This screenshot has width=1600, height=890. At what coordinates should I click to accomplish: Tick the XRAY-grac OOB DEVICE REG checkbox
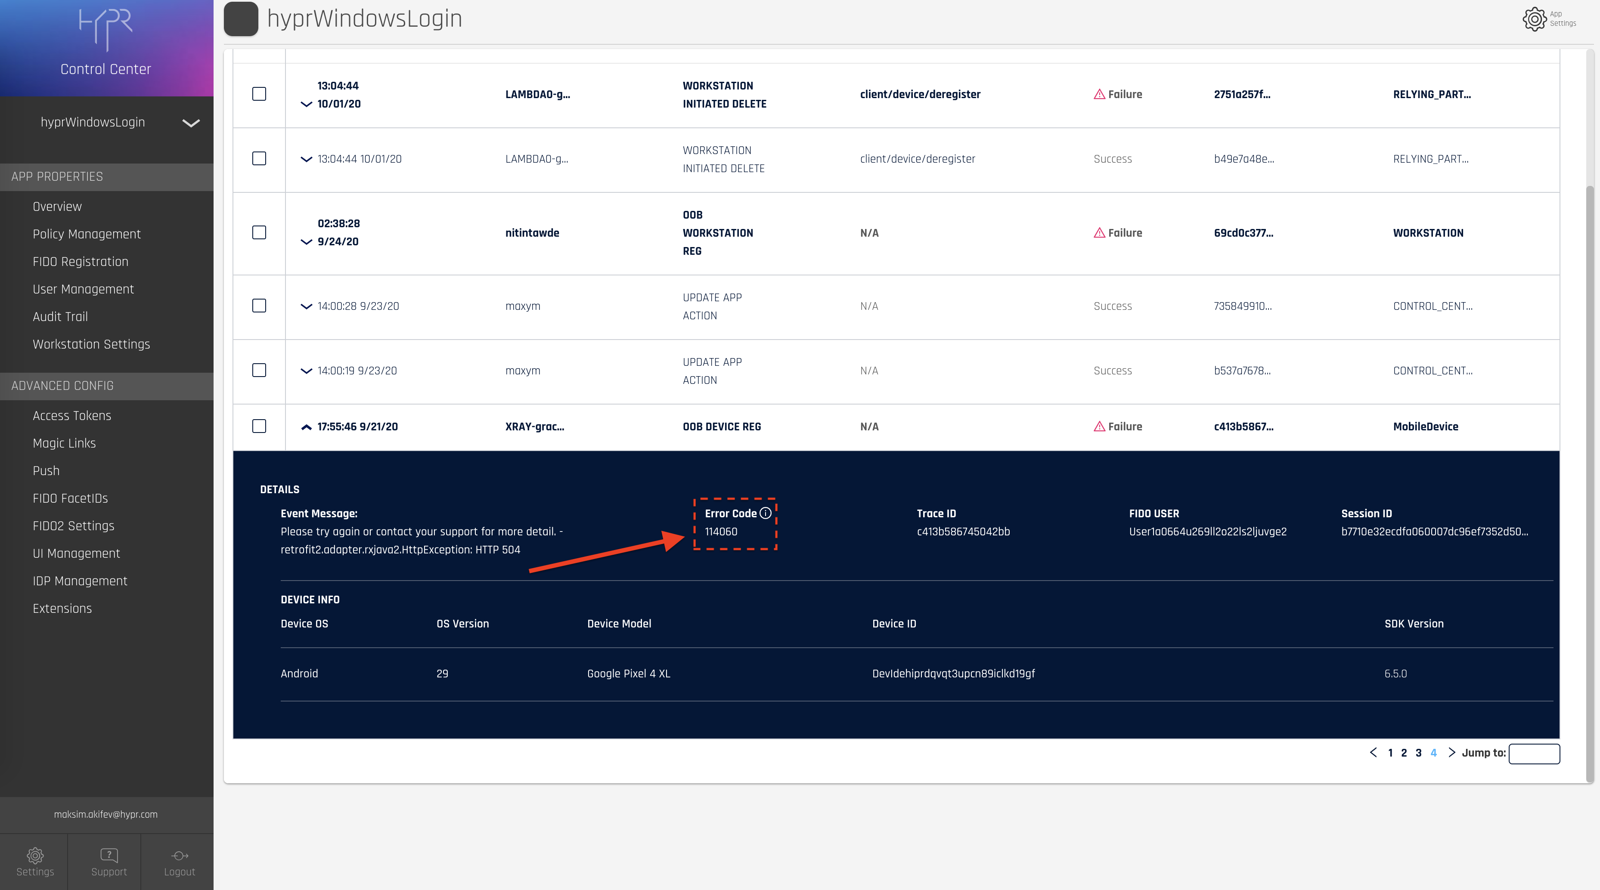(x=259, y=426)
